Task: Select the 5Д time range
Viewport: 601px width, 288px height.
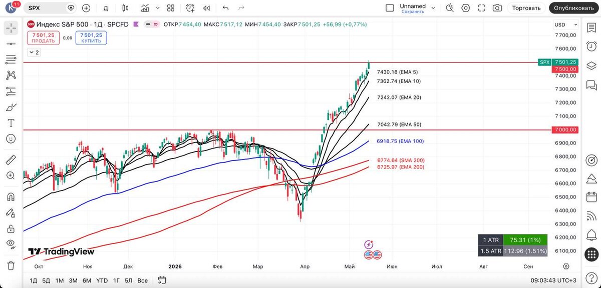Action: pyautogui.click(x=46, y=280)
